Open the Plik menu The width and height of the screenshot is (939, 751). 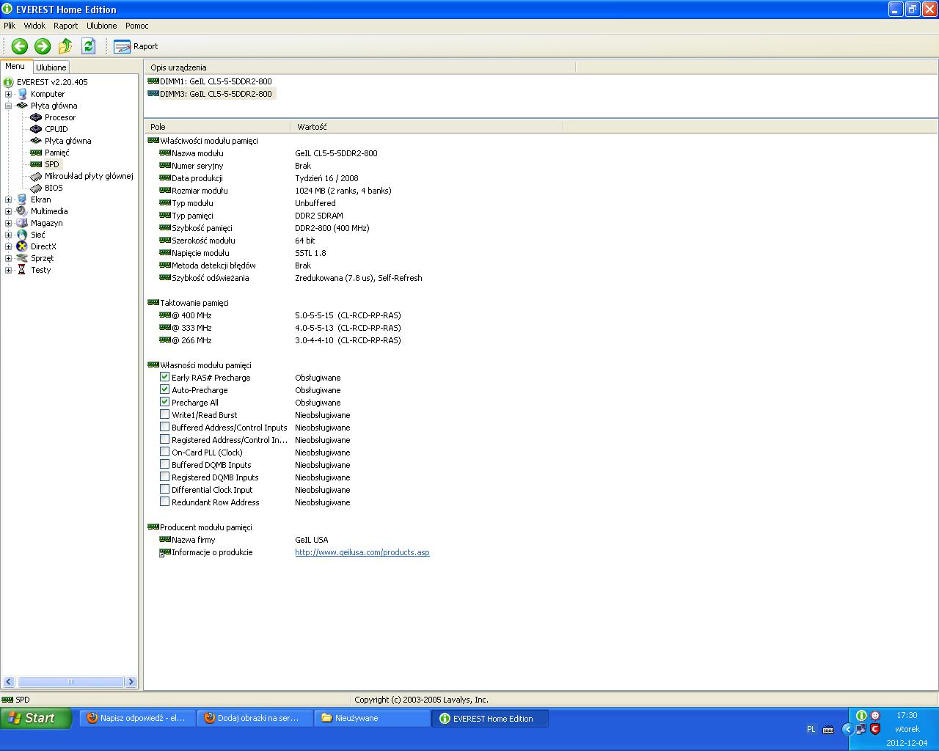coord(10,26)
